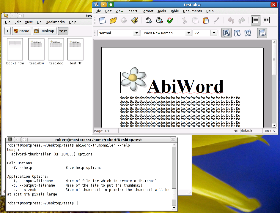Cut selection with the scissors icon
This screenshot has height=213, width=280.
click(x=185, y=20)
